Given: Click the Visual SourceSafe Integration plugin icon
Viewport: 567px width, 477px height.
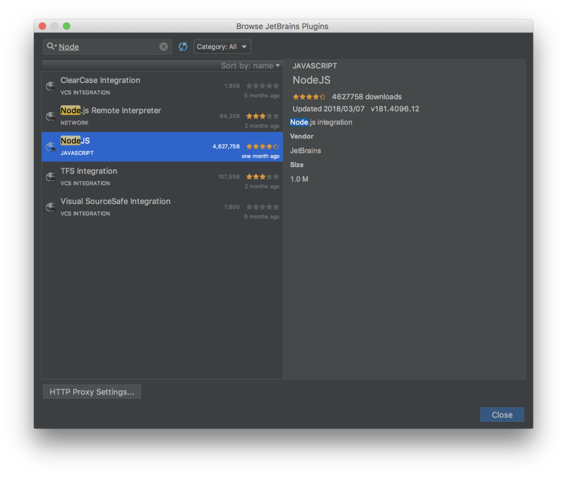Looking at the screenshot, I should pyautogui.click(x=50, y=208).
